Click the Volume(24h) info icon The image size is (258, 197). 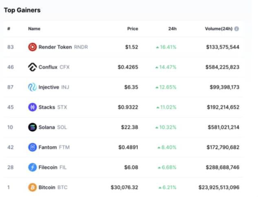point(236,29)
